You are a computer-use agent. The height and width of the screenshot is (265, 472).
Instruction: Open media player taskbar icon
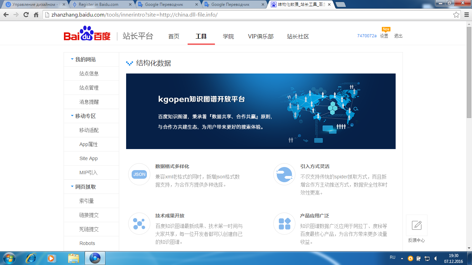[x=51, y=258]
